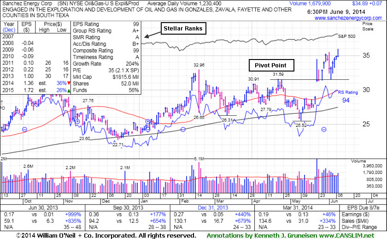Click the red down triangle beside 36%
The image size is (387, 239).
click(x=69, y=83)
